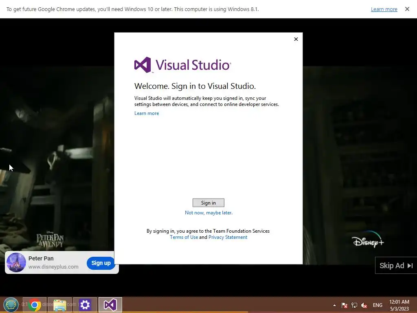Skip the Disney+ video ad
The width and height of the screenshot is (417, 313).
pos(396,265)
